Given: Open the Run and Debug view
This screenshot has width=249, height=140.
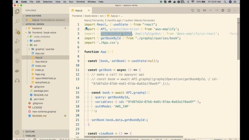Looking at the screenshot, I should coord(17,41).
